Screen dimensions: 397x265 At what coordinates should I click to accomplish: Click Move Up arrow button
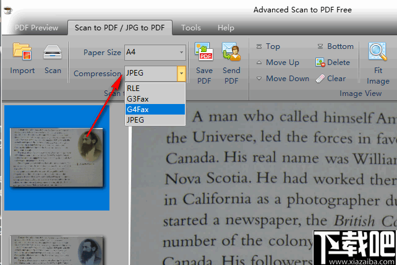point(278,63)
